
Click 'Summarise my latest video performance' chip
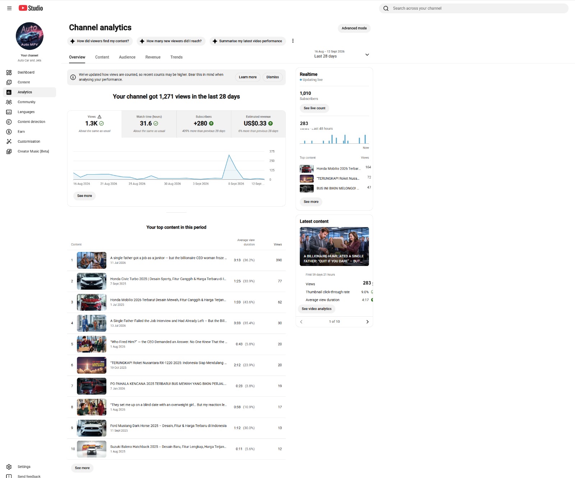tap(248, 41)
